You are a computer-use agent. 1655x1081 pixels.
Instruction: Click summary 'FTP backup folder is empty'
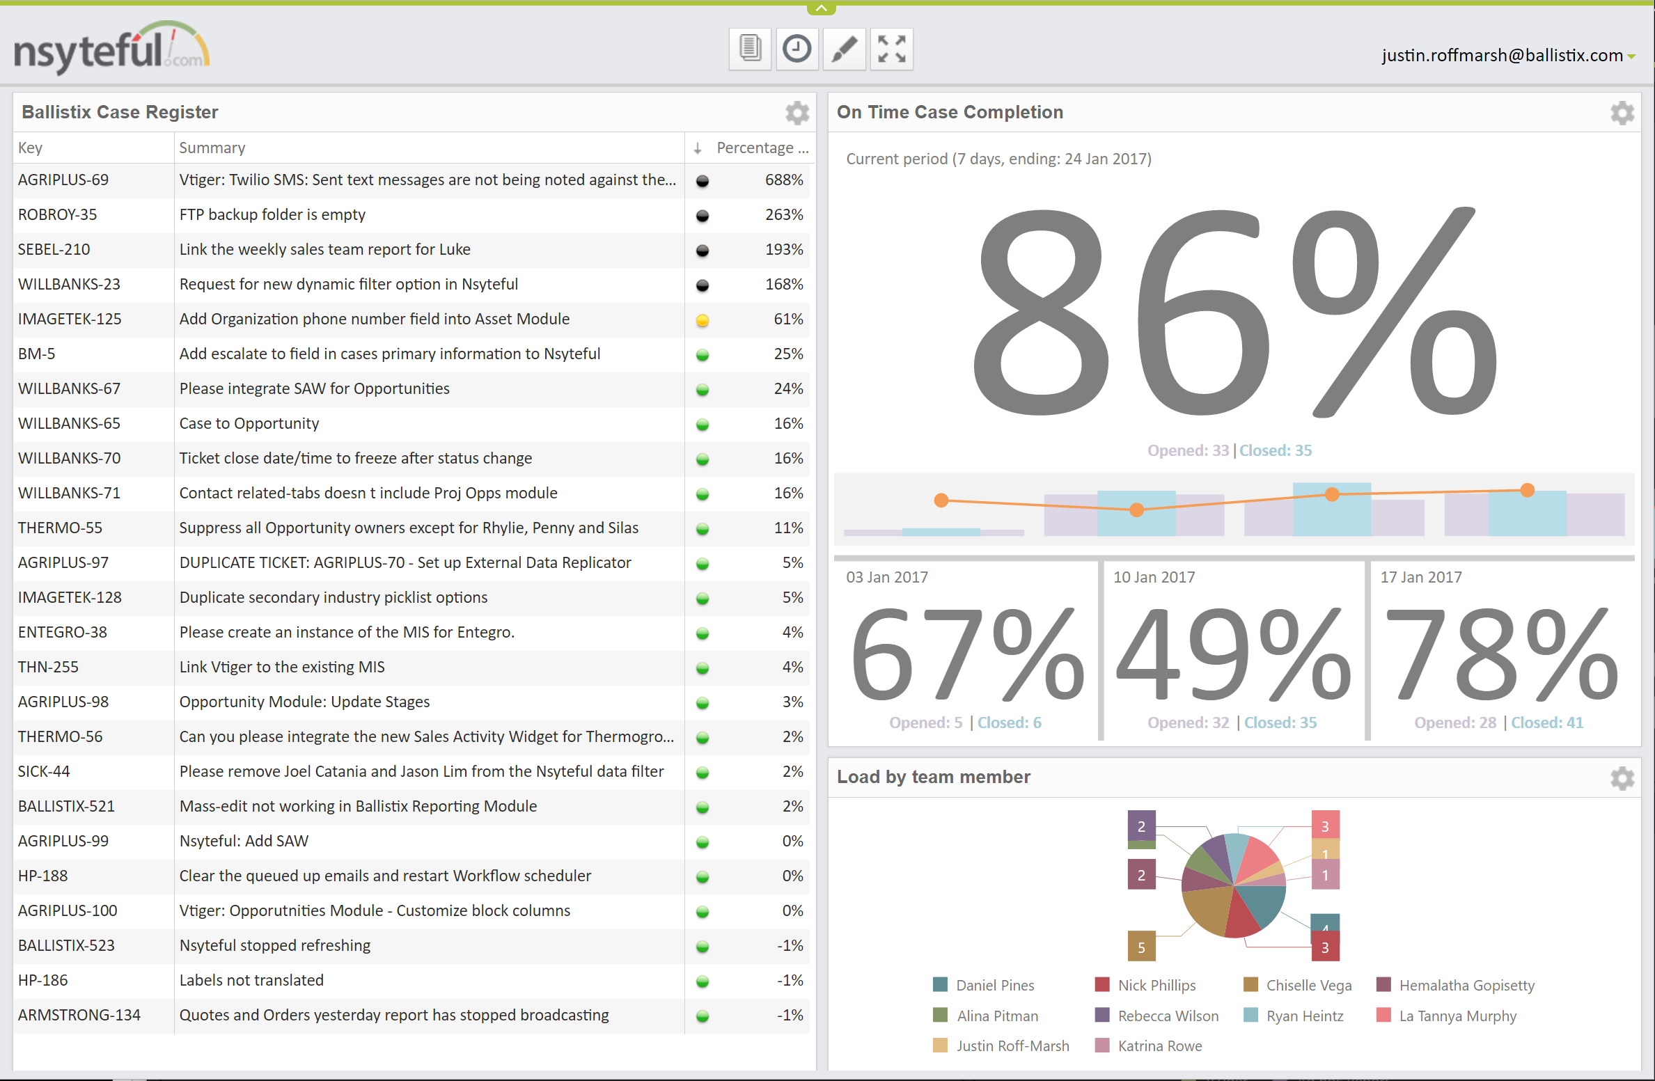point(272,214)
